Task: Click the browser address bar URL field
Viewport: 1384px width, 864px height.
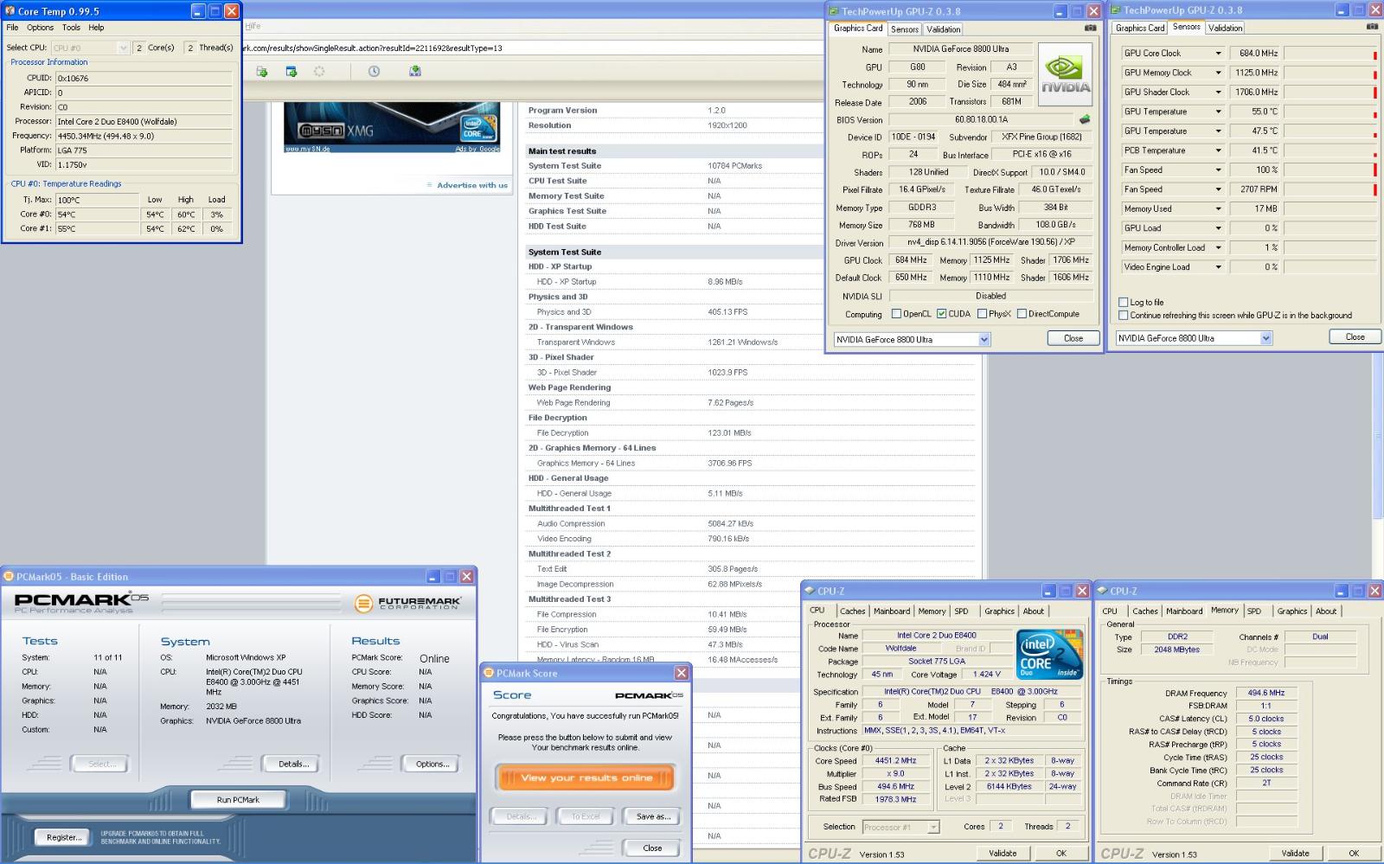Action: pos(532,48)
